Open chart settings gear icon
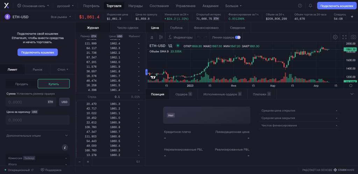This screenshot has height=174, width=358. 335,37
